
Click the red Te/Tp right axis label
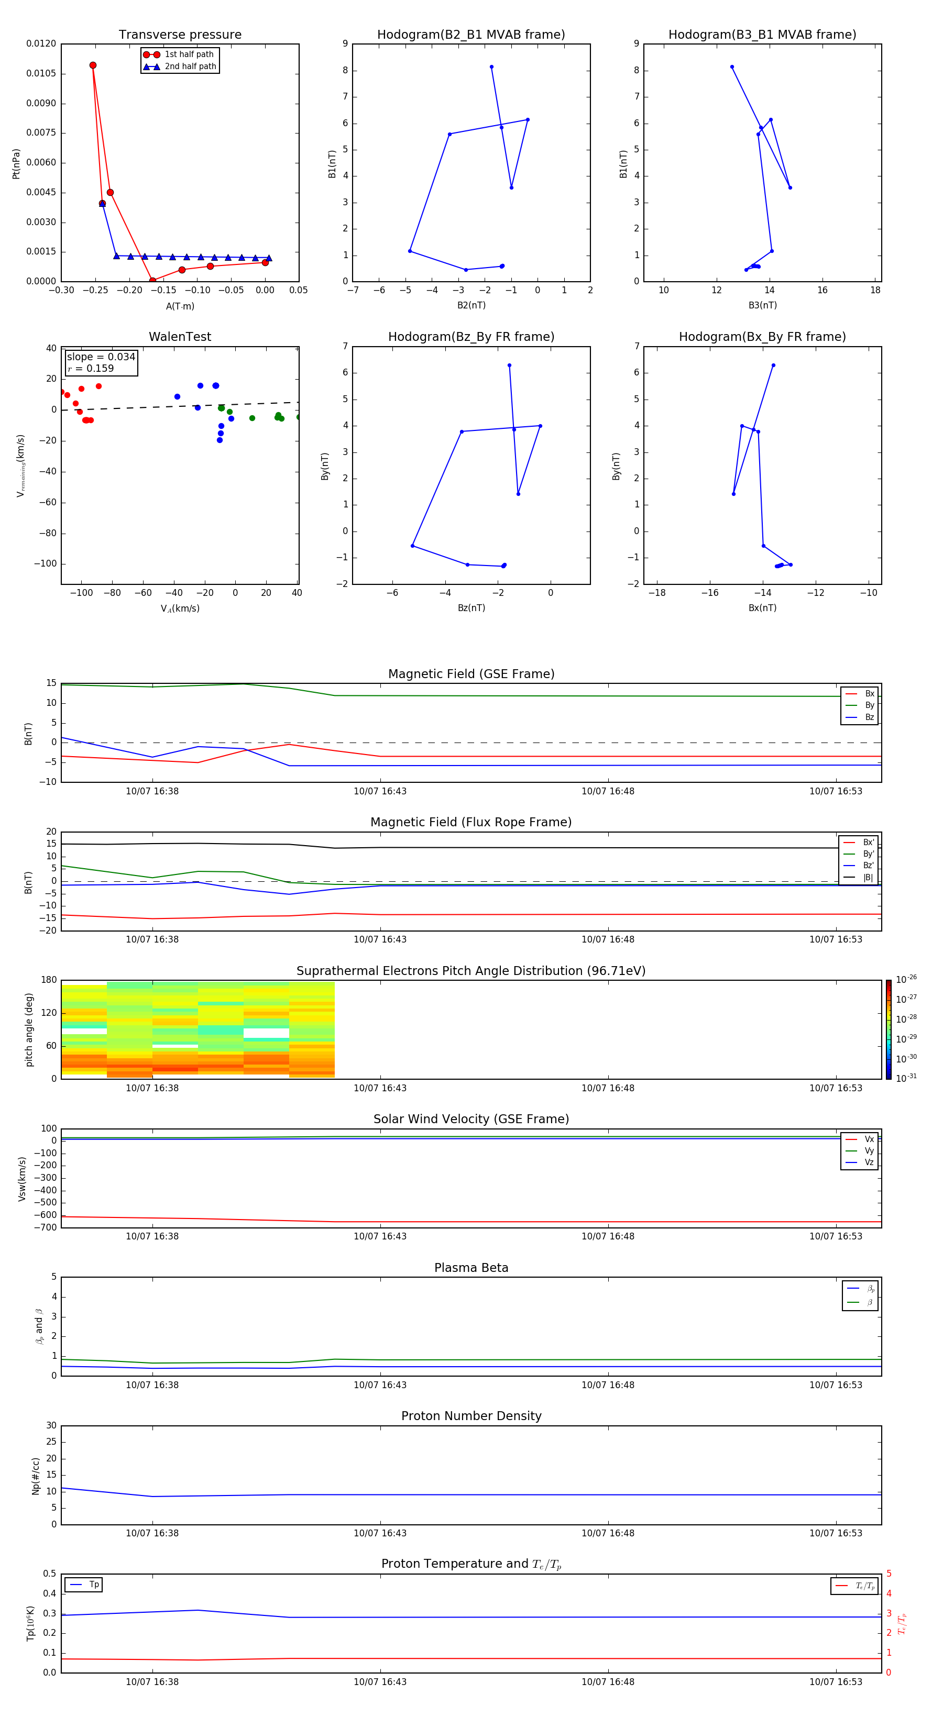903,1624
